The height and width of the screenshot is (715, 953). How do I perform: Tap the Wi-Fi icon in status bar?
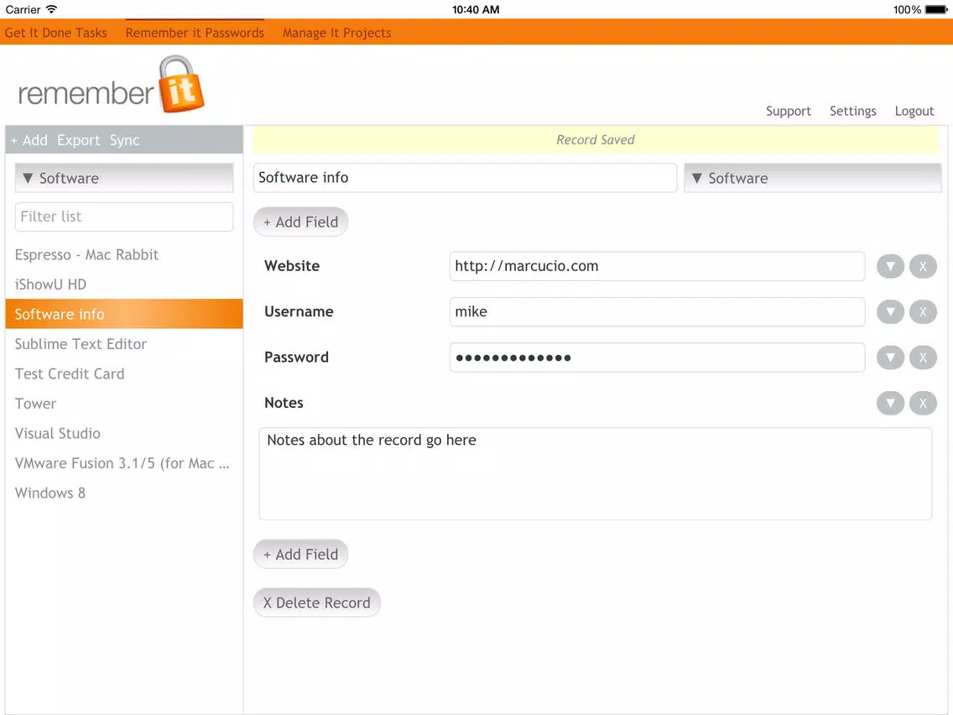point(52,9)
